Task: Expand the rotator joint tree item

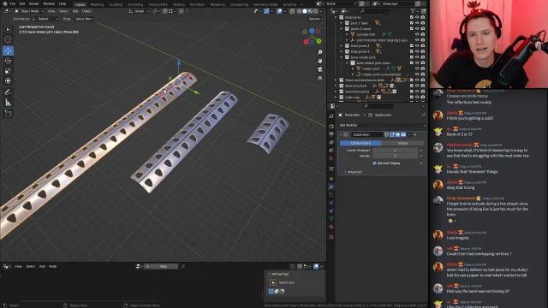Action: pos(353,68)
